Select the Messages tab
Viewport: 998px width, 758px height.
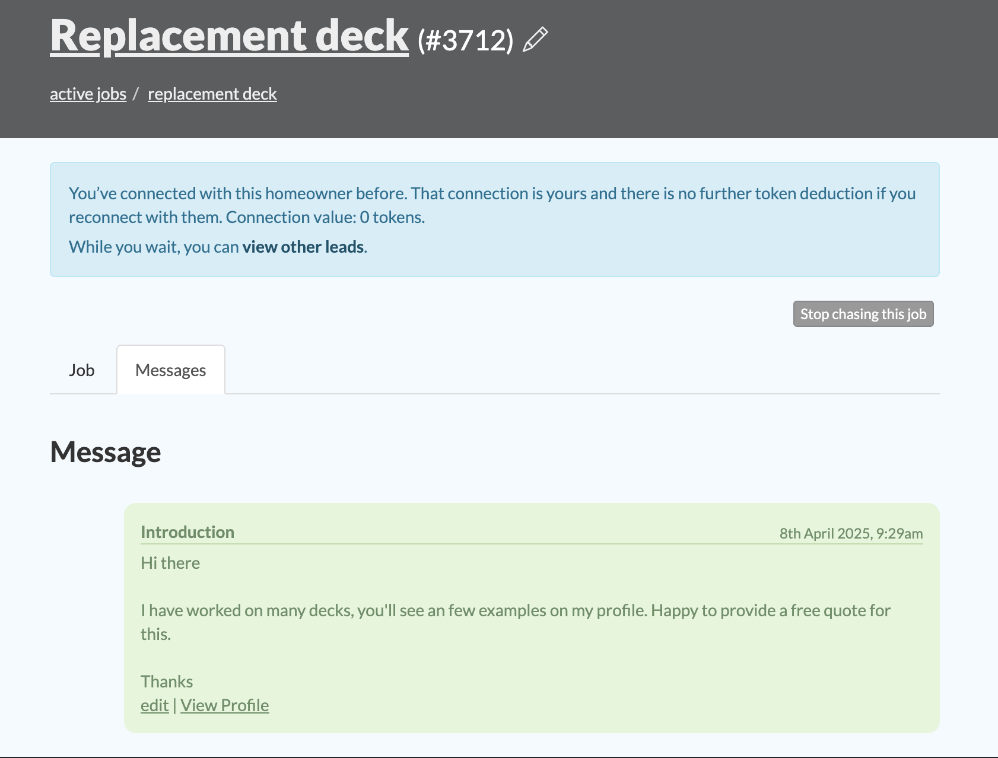[170, 370]
